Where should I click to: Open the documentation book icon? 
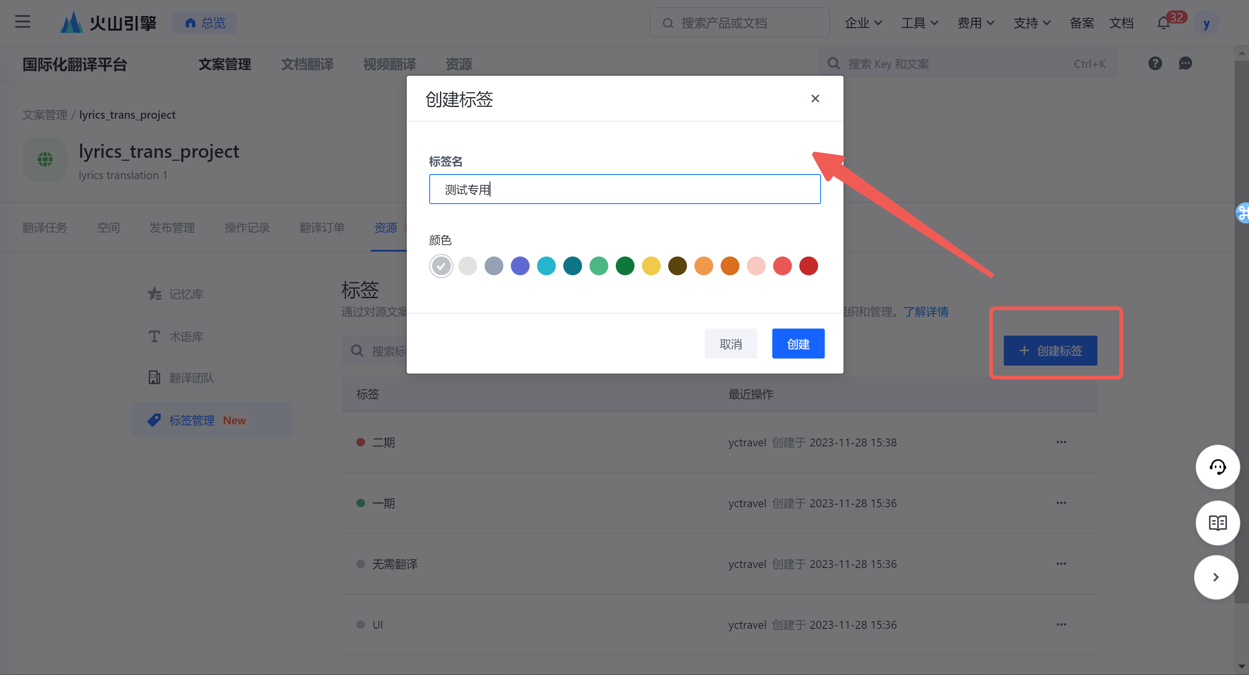pyautogui.click(x=1217, y=523)
